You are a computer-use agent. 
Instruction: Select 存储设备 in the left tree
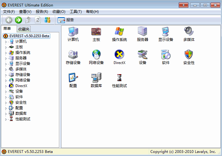23,75
